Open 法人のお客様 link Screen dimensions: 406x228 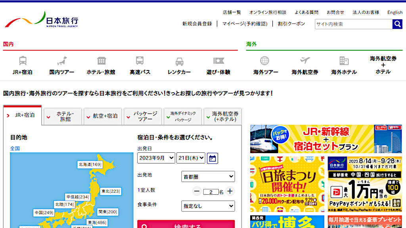(366, 12)
